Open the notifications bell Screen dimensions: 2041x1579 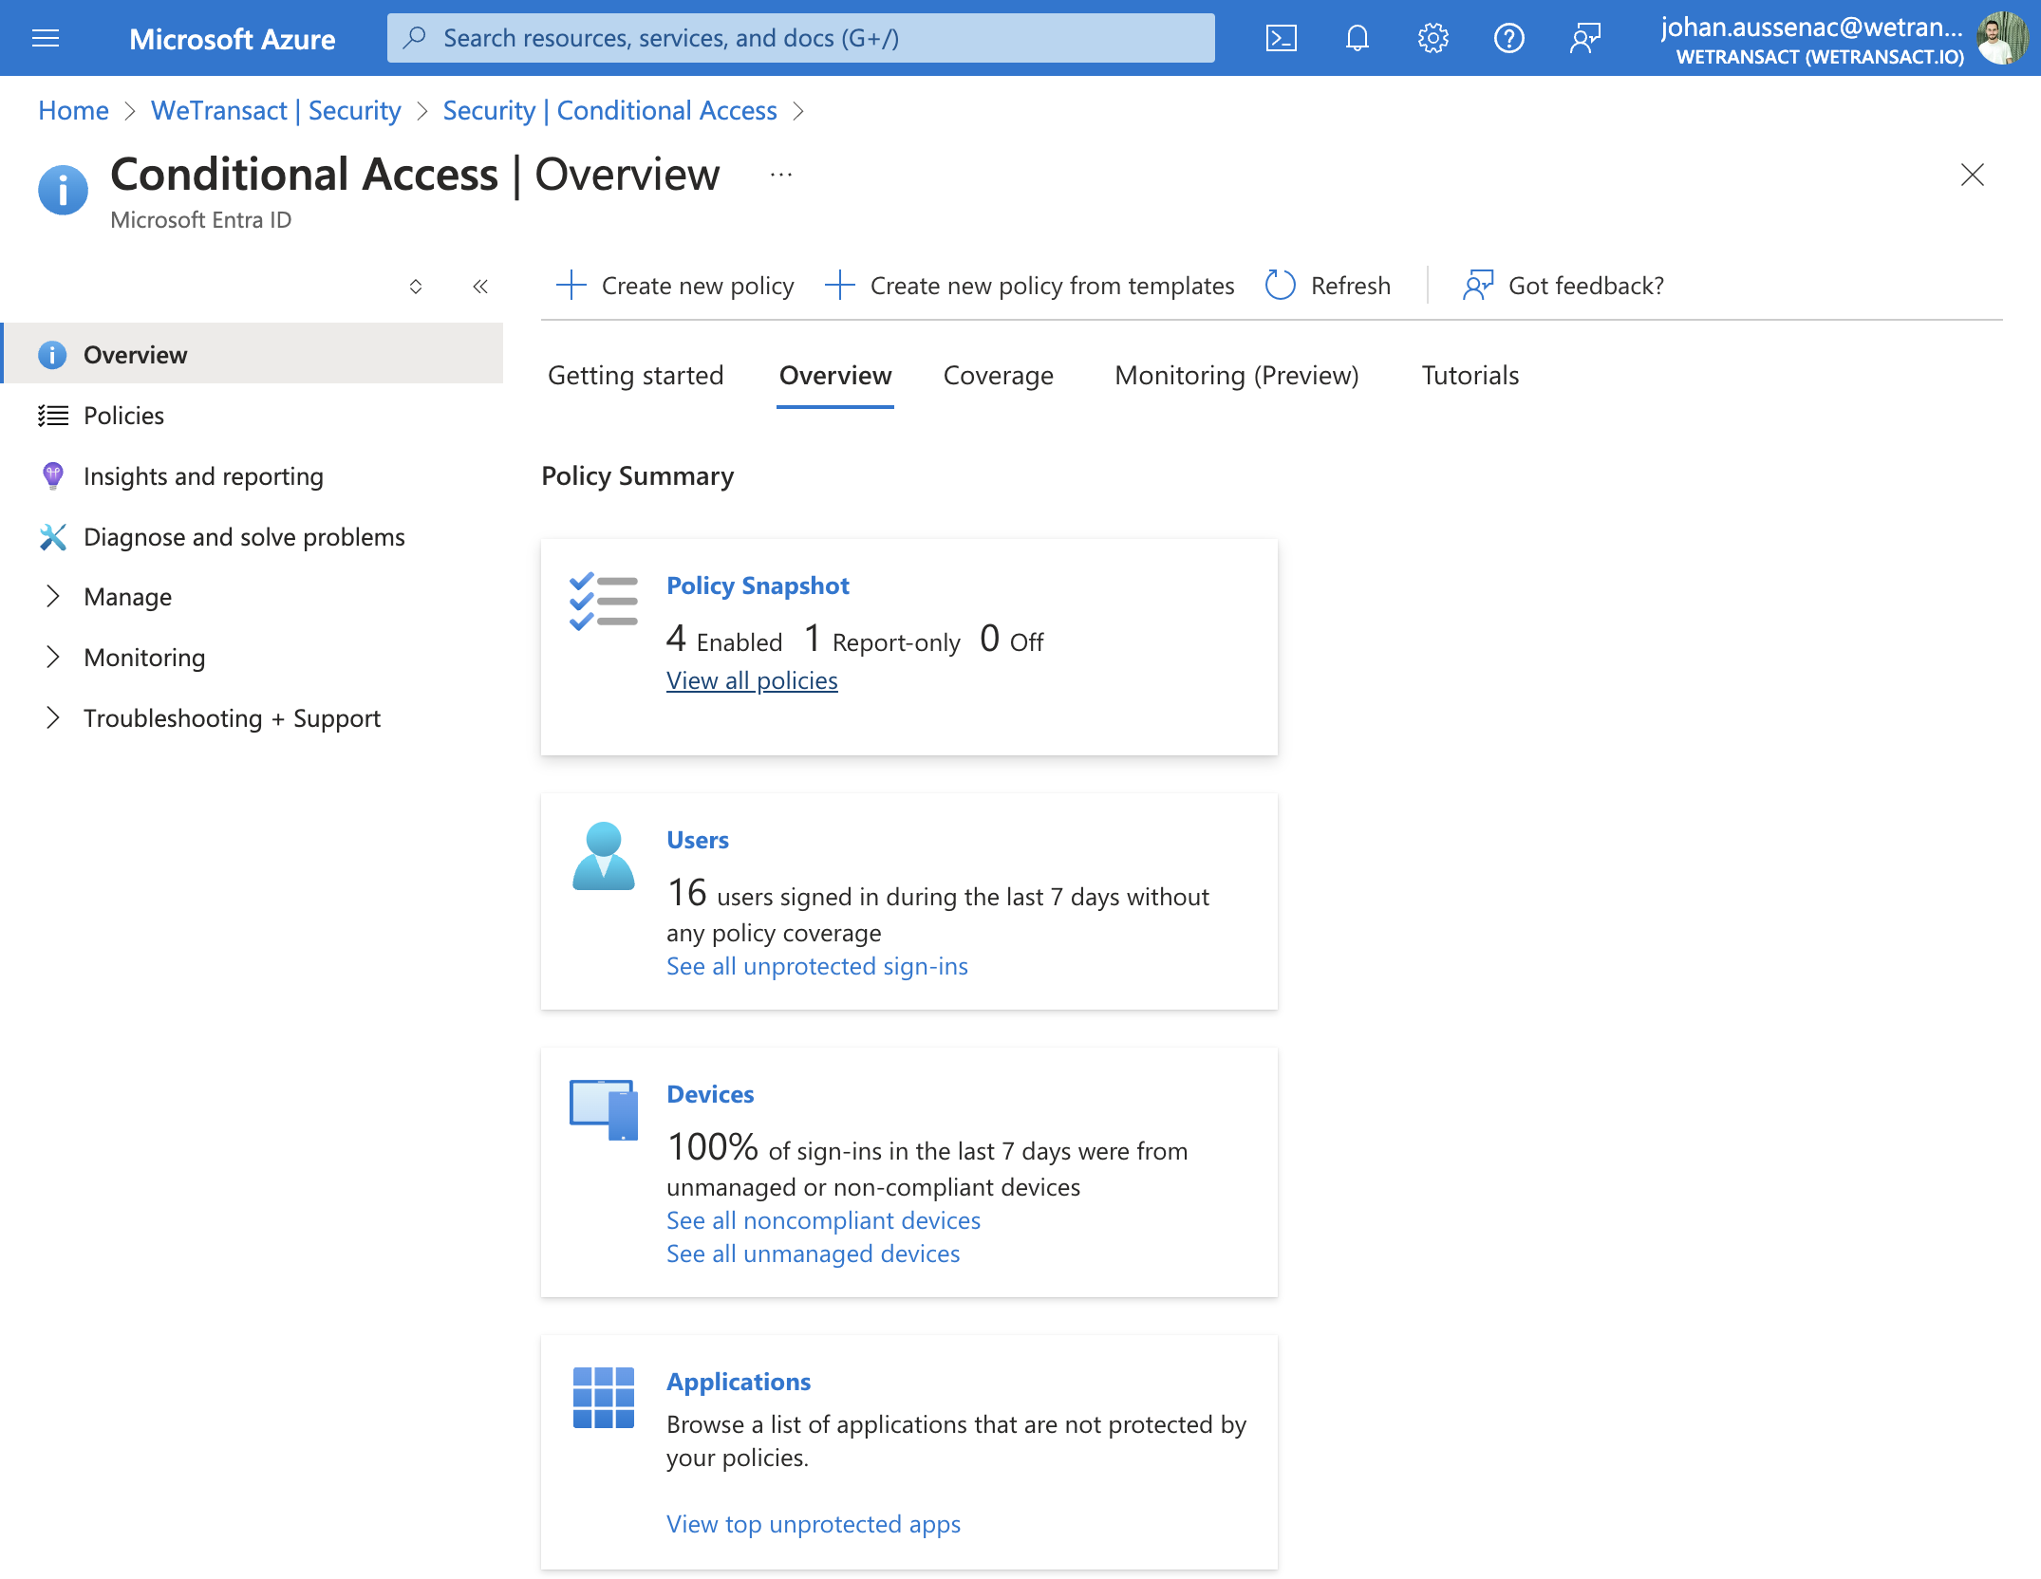click(x=1358, y=38)
